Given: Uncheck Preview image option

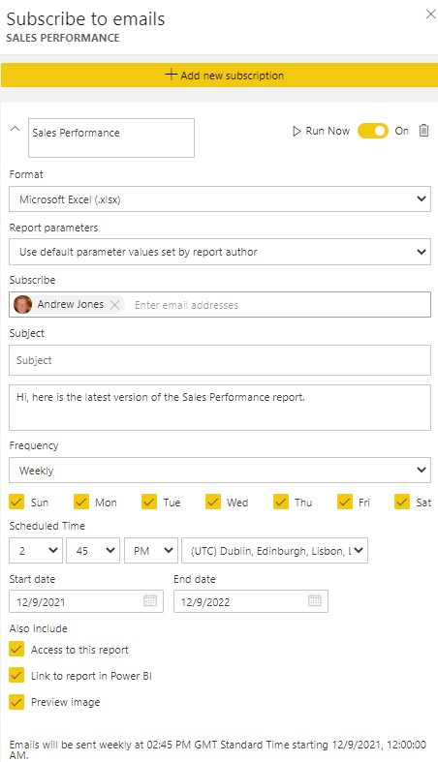Looking at the screenshot, I should (16, 702).
